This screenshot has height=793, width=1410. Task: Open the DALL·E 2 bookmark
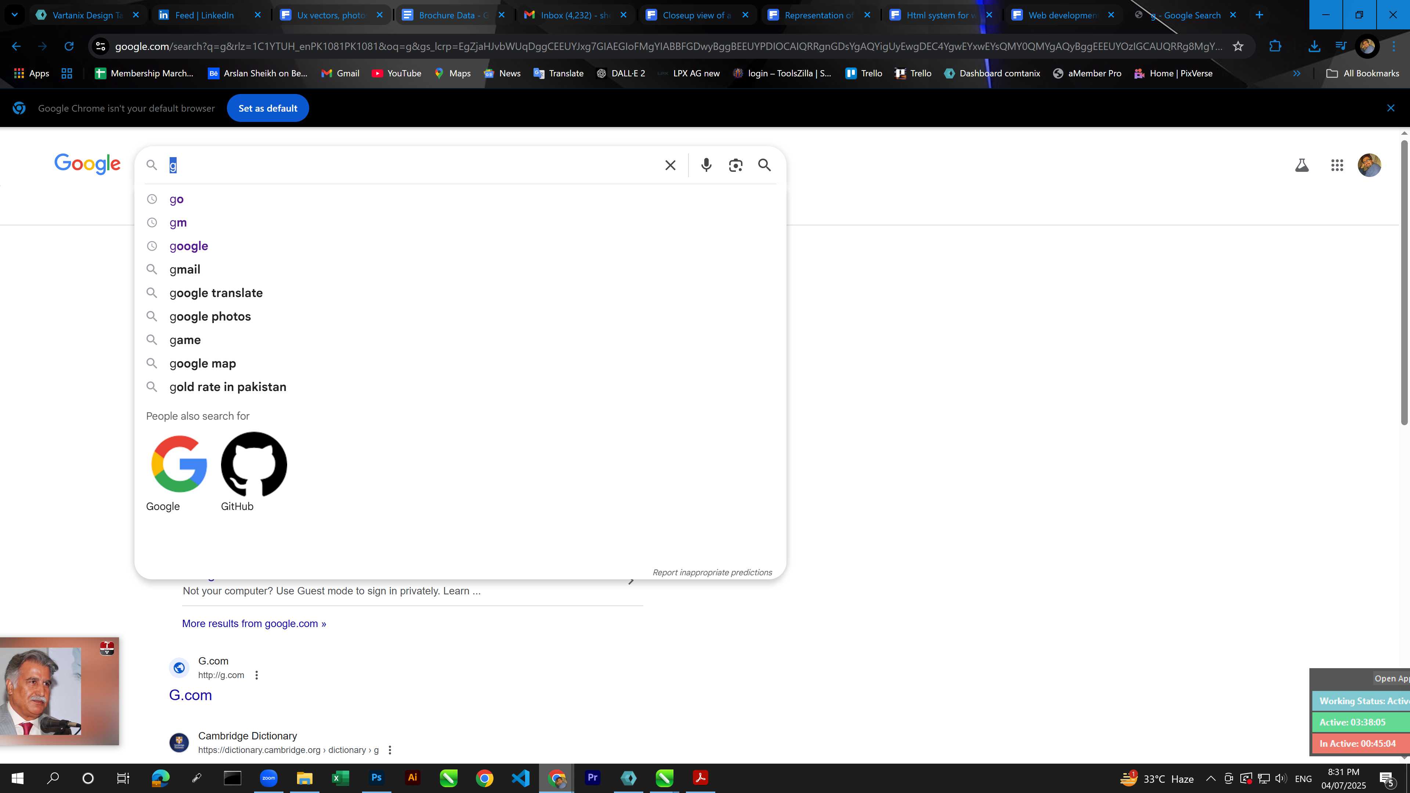[x=621, y=73]
